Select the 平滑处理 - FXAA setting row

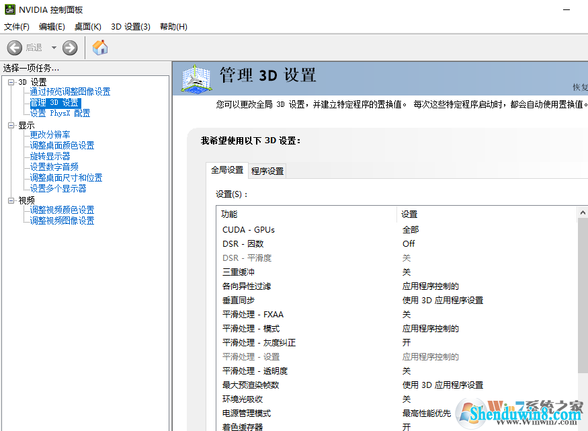396,315
